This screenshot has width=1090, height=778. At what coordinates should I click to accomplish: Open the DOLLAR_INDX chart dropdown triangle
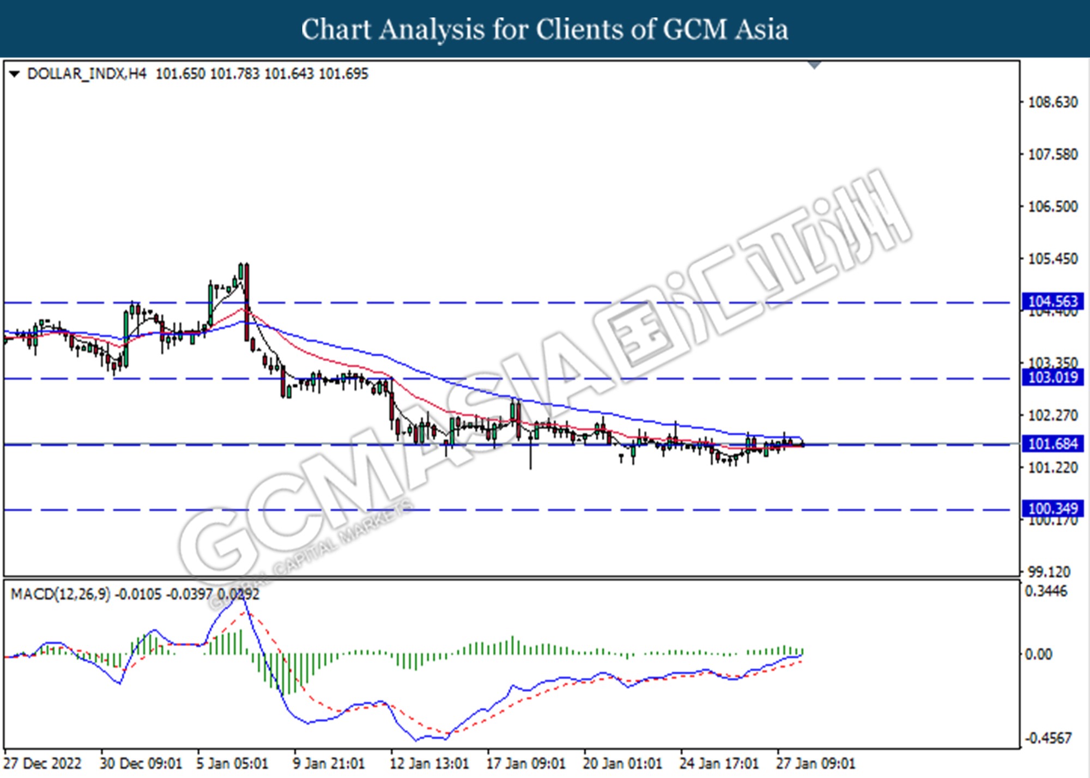[15, 74]
